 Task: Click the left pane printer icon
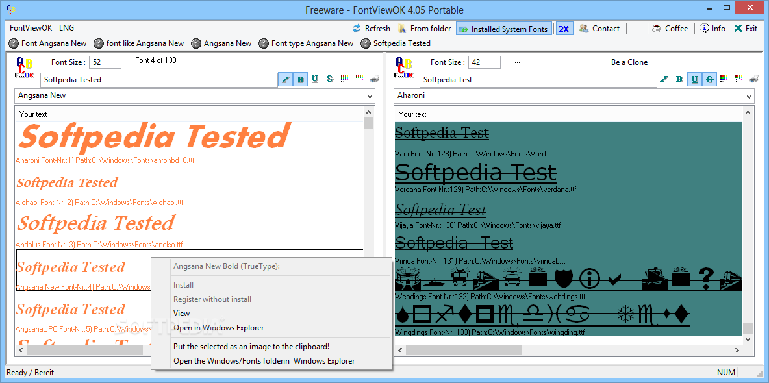(374, 79)
